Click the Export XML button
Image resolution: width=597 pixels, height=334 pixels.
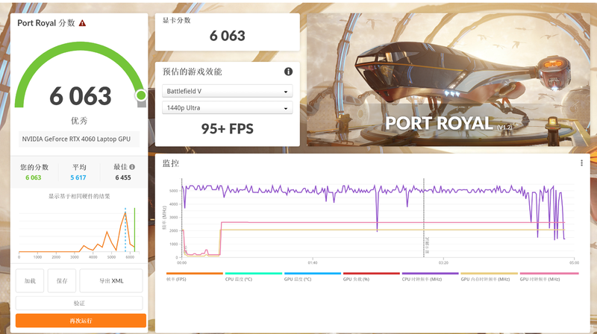[111, 281]
